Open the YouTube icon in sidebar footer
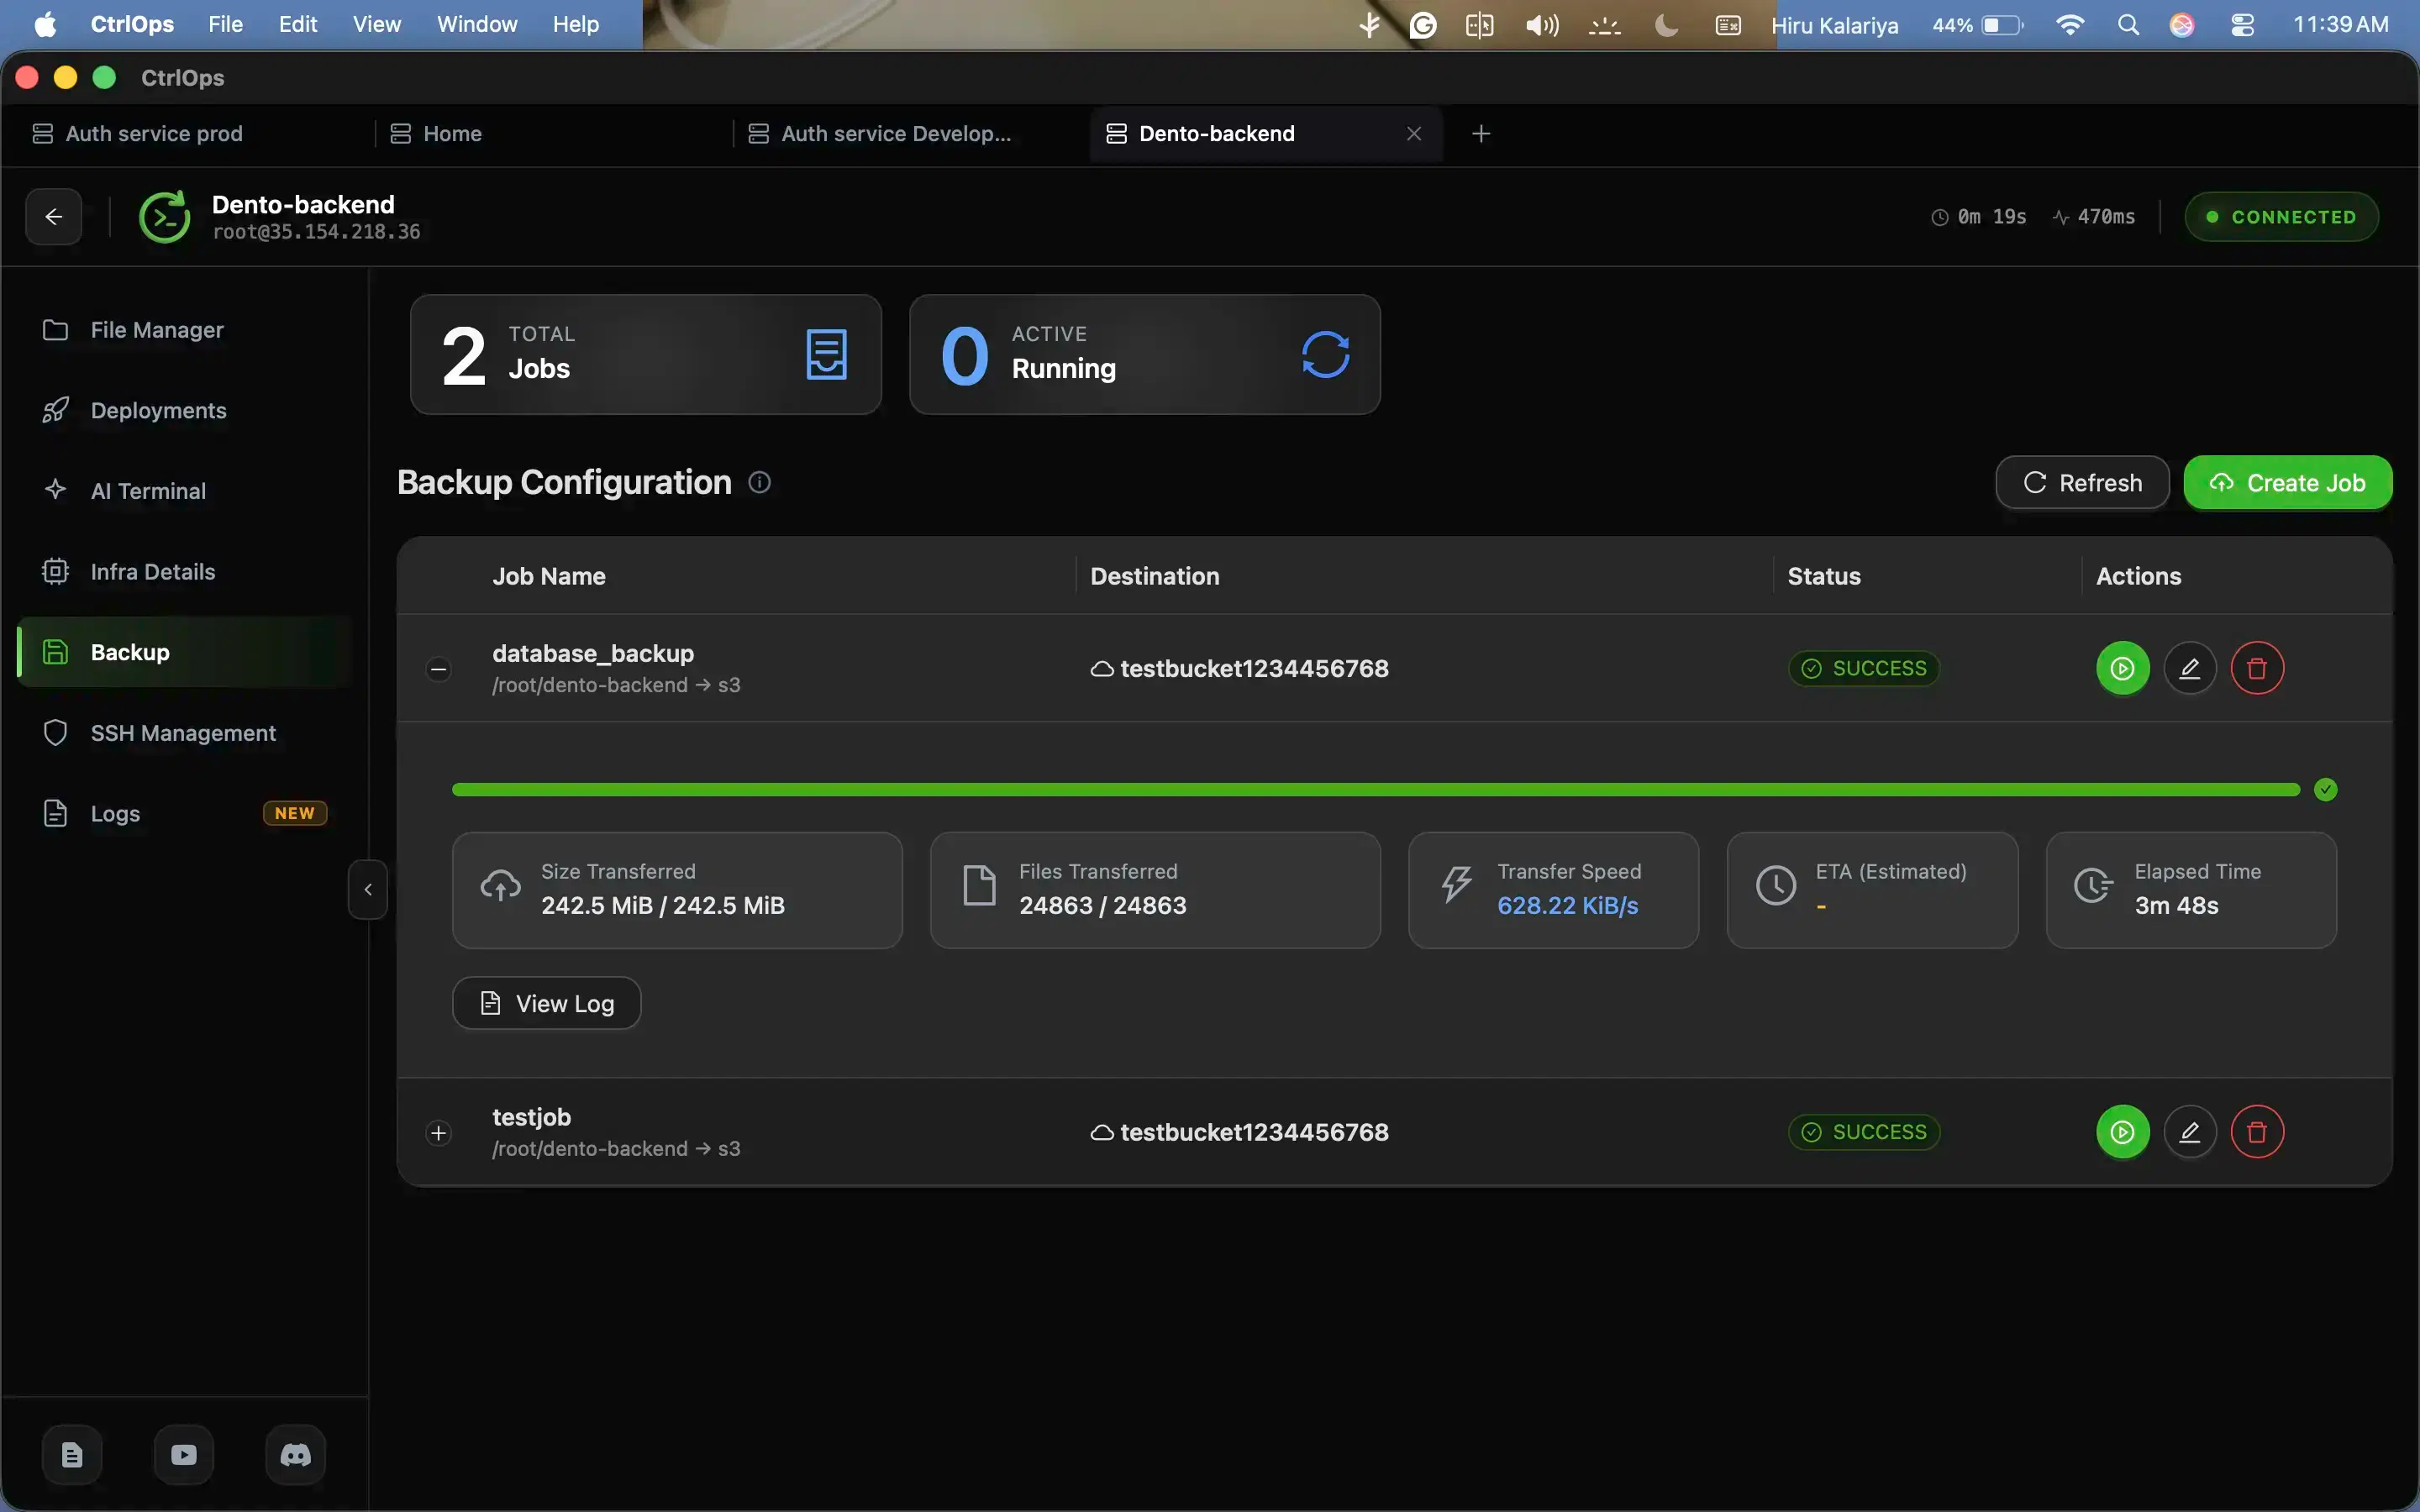Viewport: 2420px width, 1512px height. 184,1455
